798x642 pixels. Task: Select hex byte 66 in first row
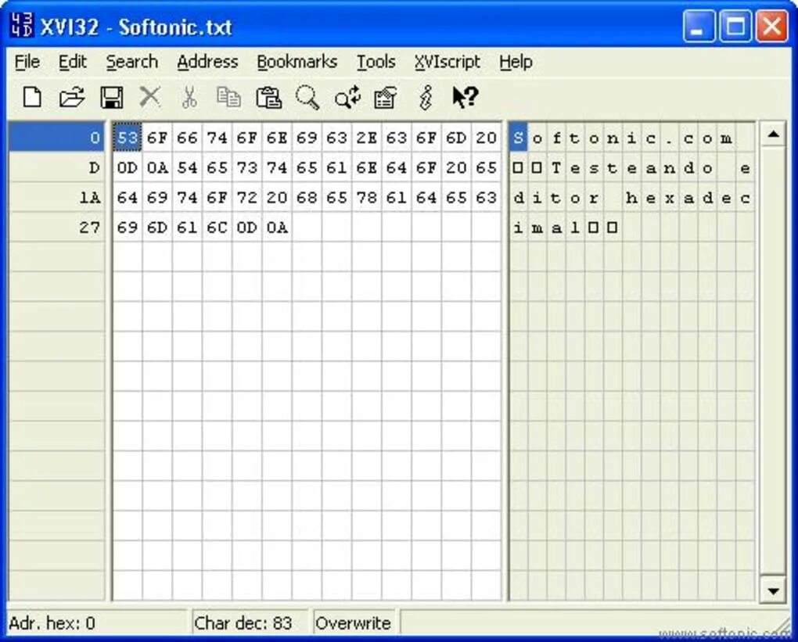pos(187,138)
